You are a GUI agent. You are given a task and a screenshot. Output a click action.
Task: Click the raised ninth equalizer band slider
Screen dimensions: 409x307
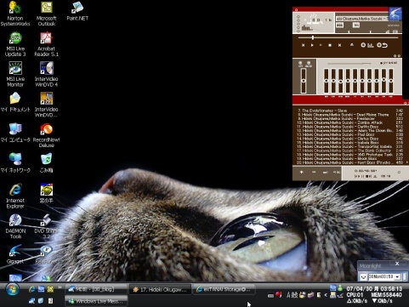[x=383, y=81]
